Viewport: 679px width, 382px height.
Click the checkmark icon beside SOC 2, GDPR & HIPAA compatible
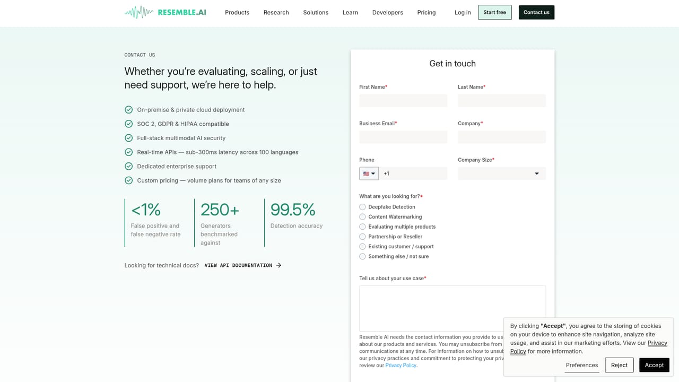(128, 124)
